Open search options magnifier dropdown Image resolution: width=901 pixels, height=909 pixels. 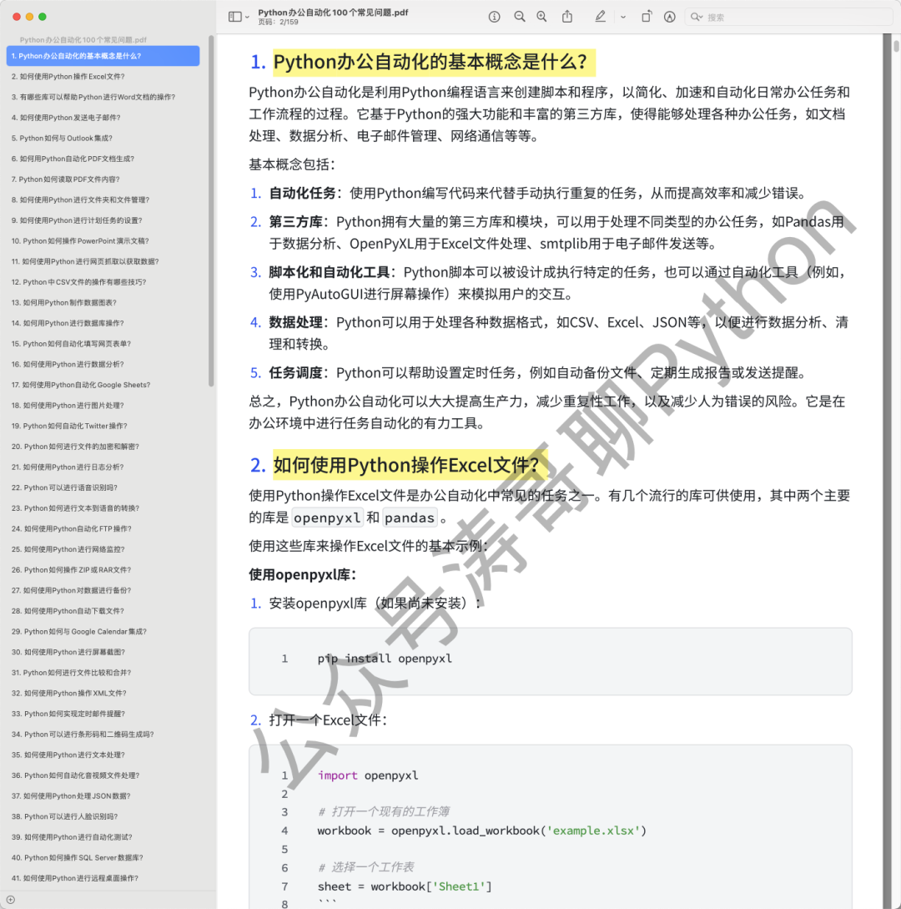pyautogui.click(x=697, y=17)
